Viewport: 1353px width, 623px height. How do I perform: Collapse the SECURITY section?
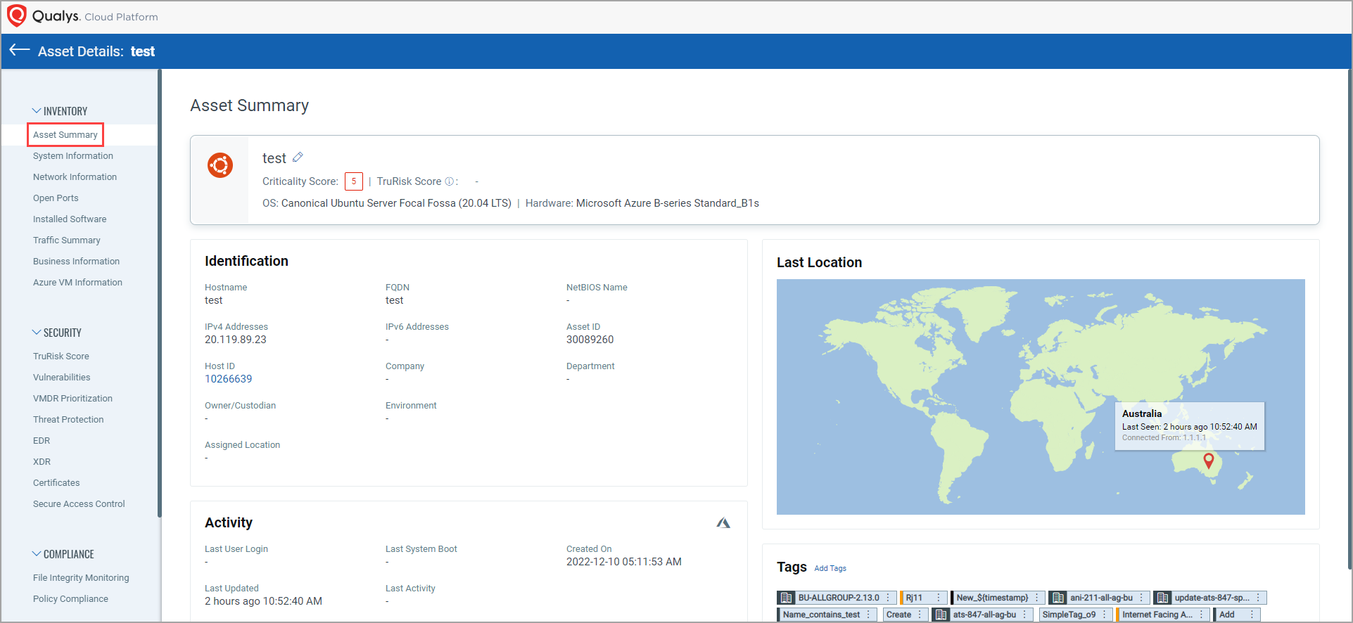point(37,333)
